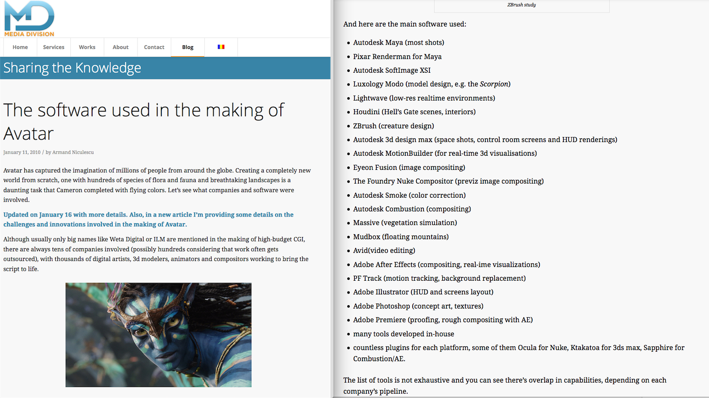The width and height of the screenshot is (709, 398).
Task: Click the Adobe Illustrator item
Action: click(423, 292)
